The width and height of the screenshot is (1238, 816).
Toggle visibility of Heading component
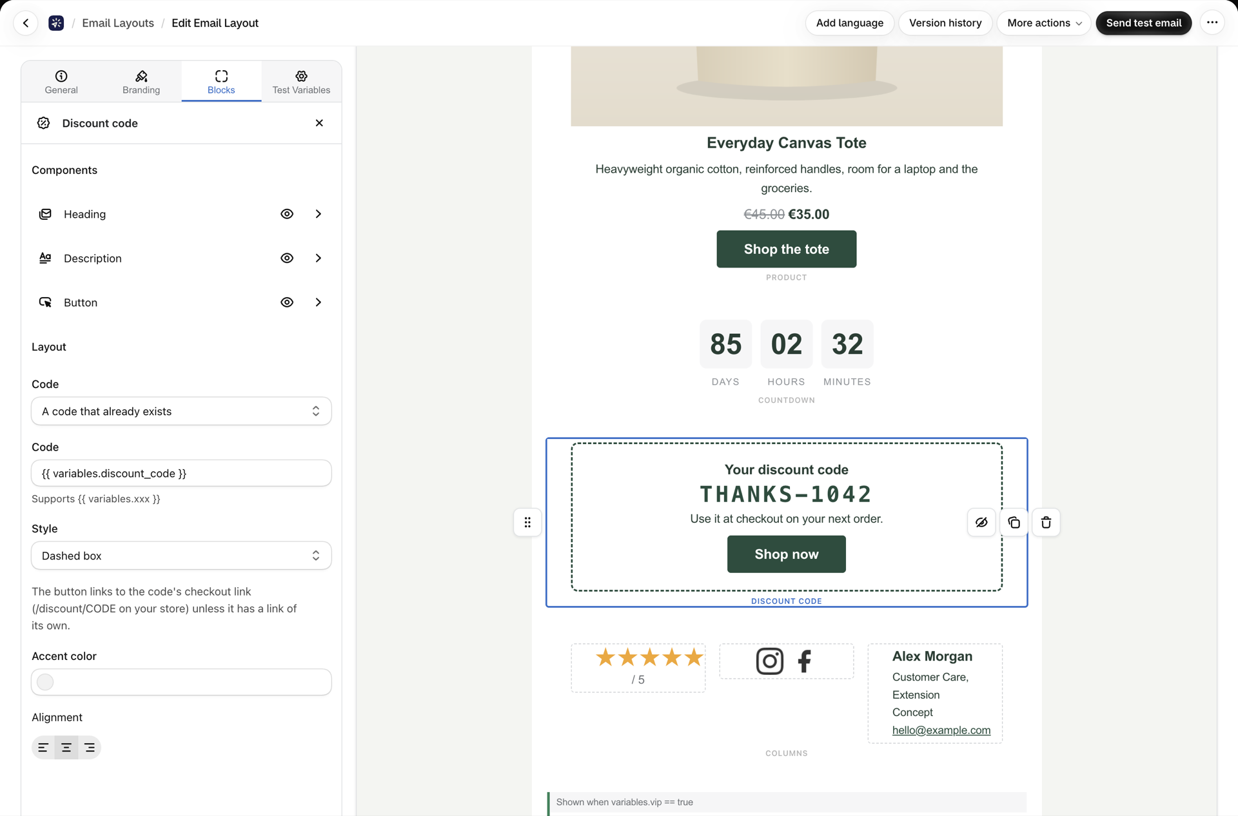point(287,214)
